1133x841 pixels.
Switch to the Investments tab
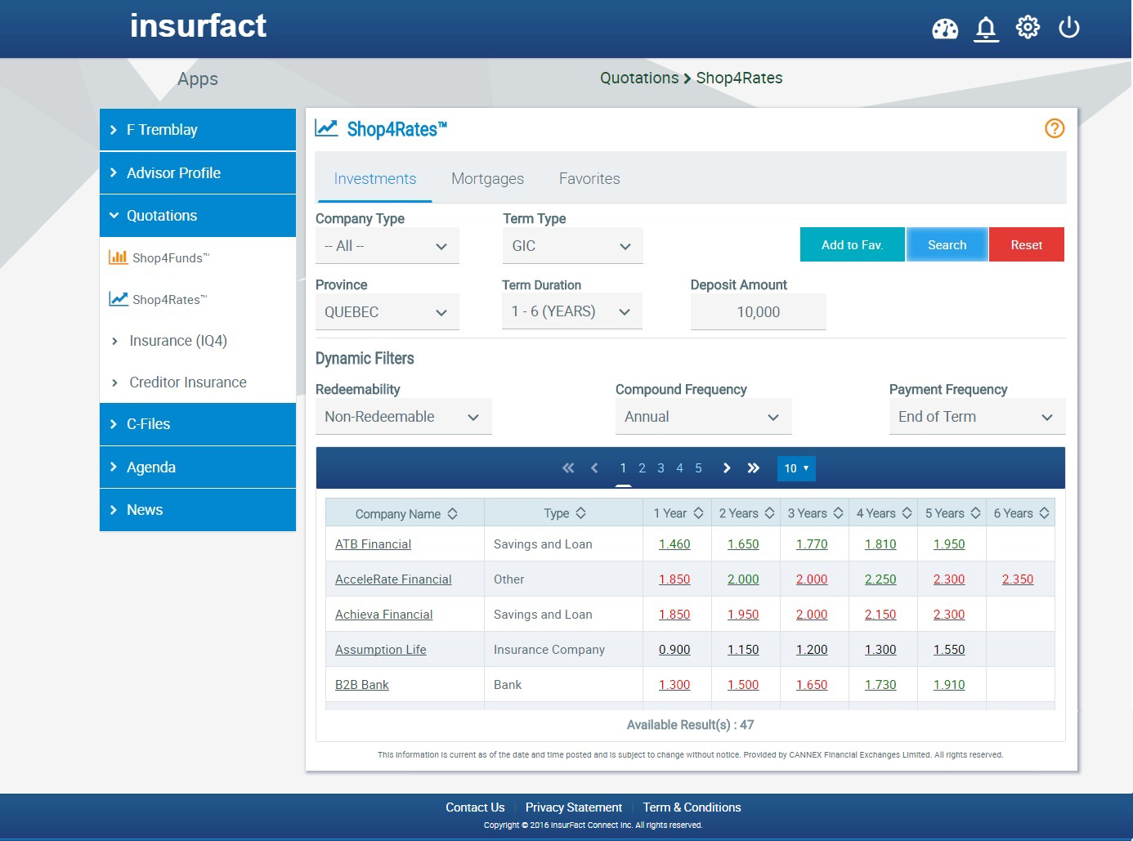click(375, 179)
